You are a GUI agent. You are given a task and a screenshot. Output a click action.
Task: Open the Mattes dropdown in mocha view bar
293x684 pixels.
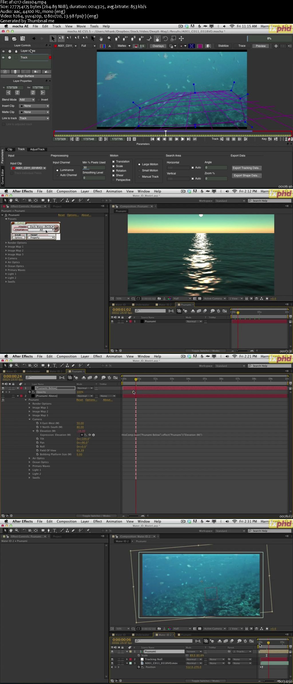coord(124,46)
